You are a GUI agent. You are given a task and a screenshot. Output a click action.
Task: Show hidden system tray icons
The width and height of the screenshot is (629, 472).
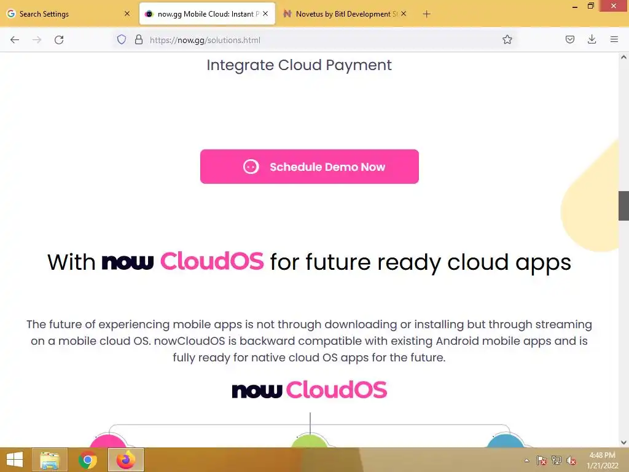[x=526, y=460]
